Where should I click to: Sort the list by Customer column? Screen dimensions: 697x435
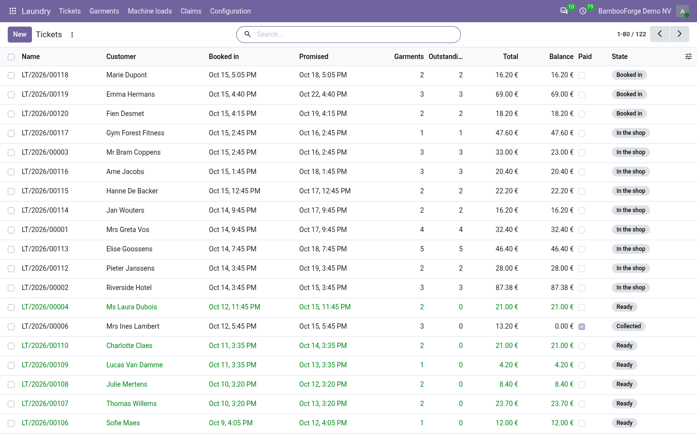tap(121, 57)
